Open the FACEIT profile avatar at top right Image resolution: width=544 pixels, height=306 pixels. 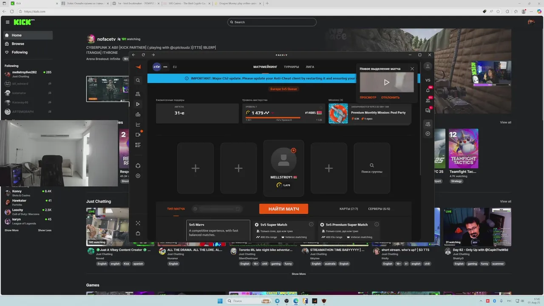(428, 66)
